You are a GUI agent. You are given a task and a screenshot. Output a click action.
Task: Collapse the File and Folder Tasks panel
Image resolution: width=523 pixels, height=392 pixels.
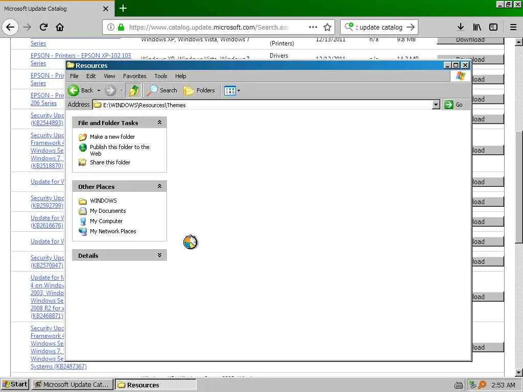pyautogui.click(x=159, y=122)
